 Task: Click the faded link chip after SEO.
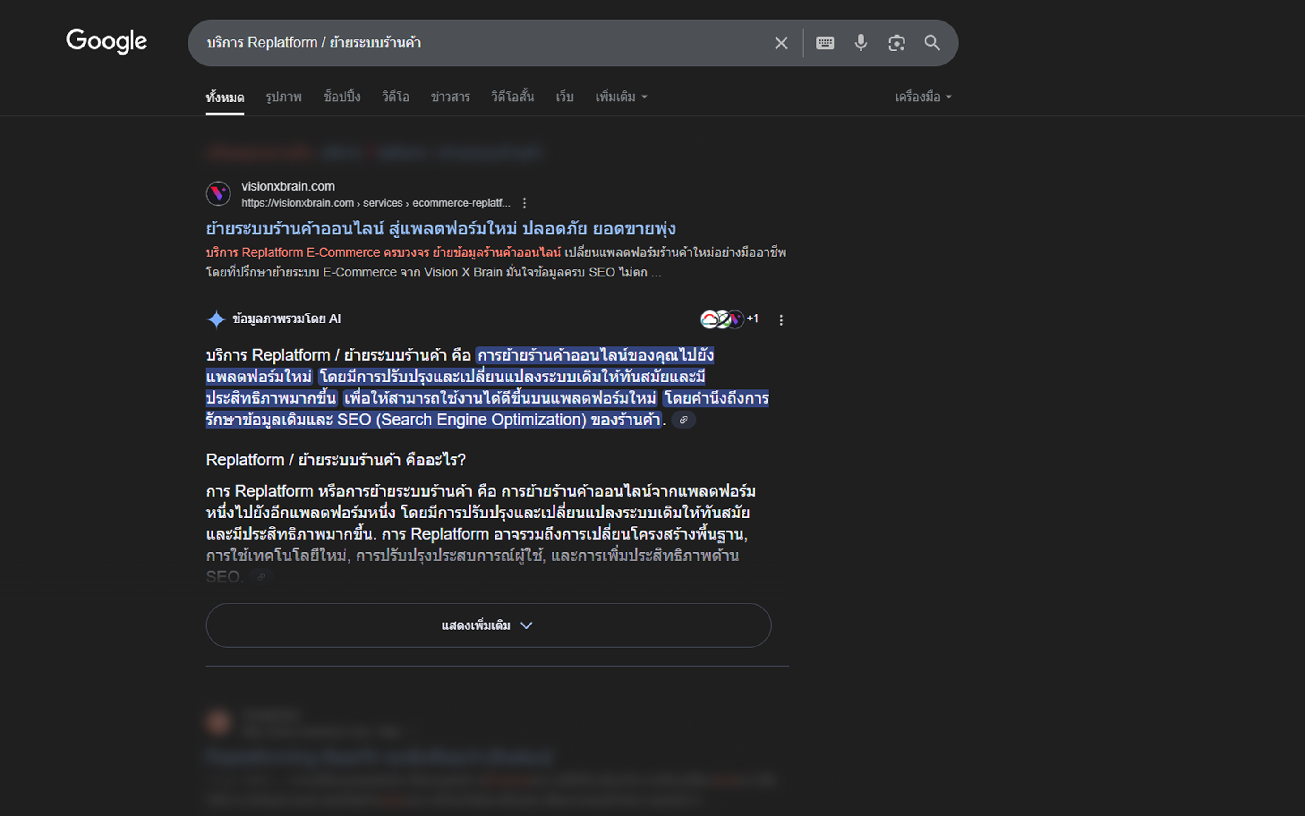click(x=262, y=577)
